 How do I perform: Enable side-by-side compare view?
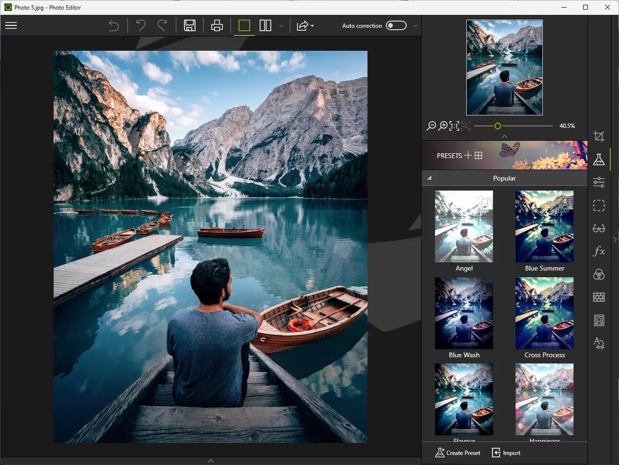tap(265, 25)
